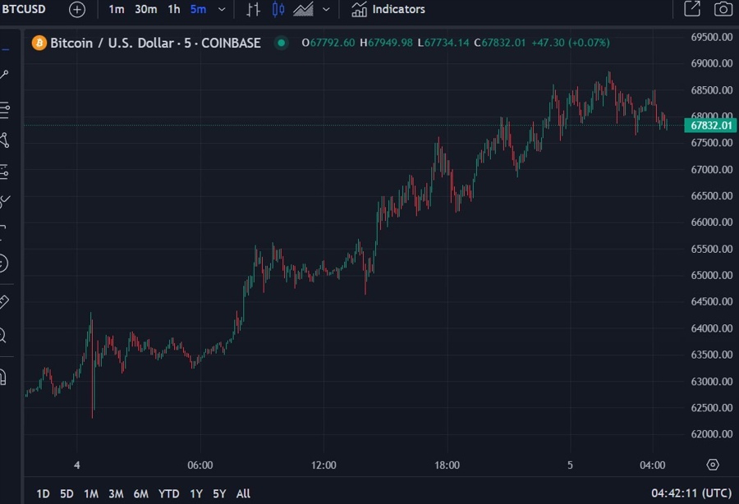Set date range to 1Y
739x504 pixels.
coord(196,493)
